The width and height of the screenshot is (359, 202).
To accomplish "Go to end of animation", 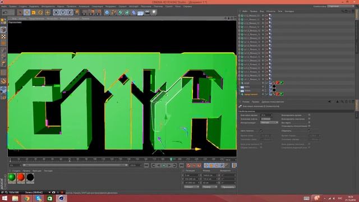I will pos(181,165).
